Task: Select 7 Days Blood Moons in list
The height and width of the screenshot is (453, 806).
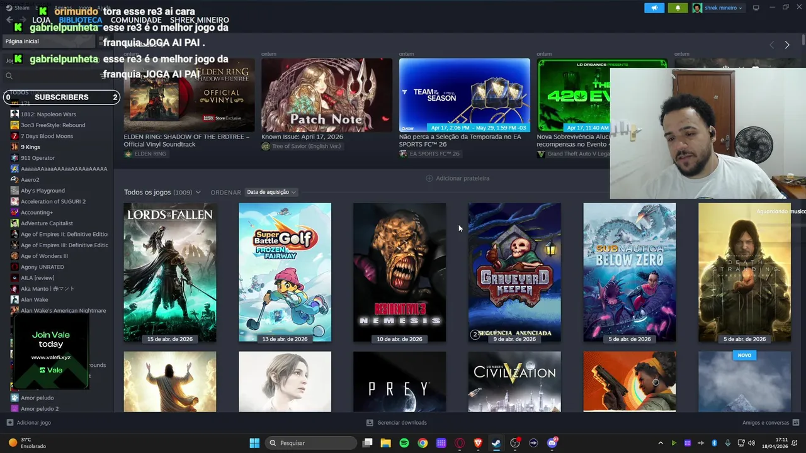Action: coord(47,136)
